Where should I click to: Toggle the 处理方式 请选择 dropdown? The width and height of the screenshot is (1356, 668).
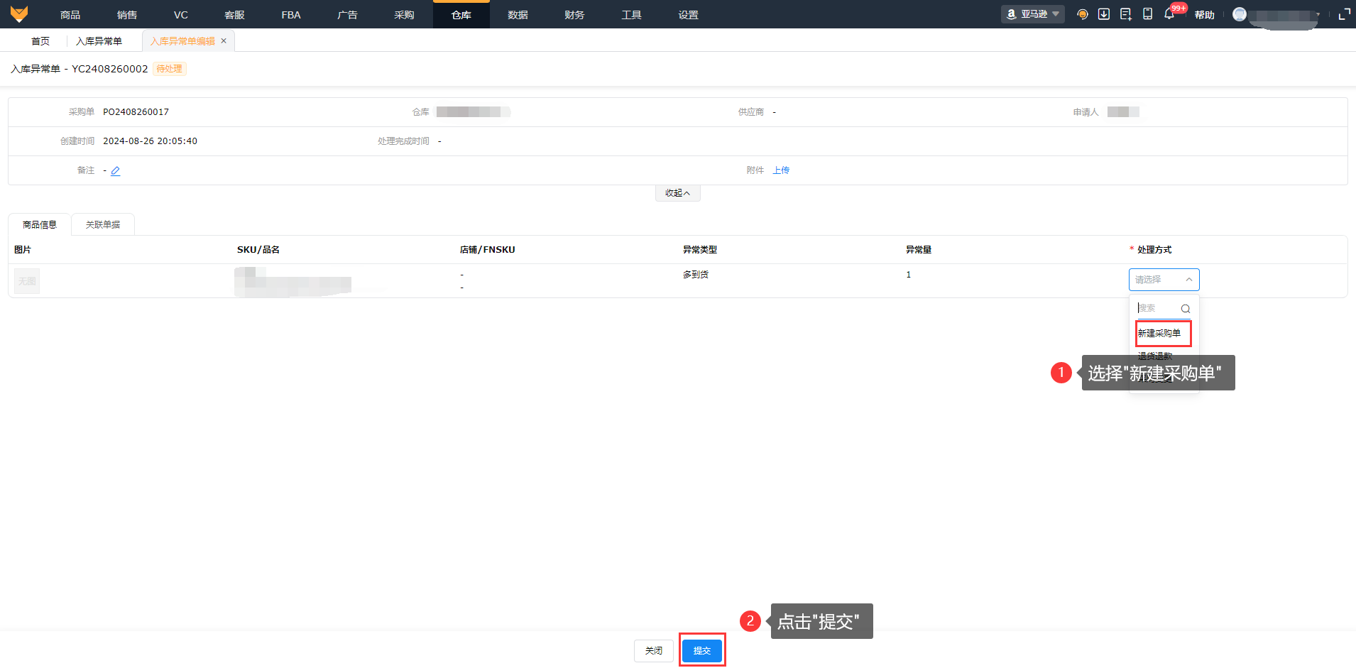[x=1164, y=280]
